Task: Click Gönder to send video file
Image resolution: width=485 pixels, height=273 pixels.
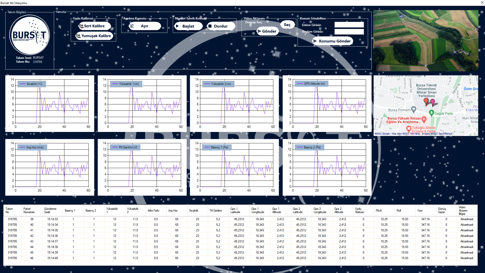Action: click(267, 31)
